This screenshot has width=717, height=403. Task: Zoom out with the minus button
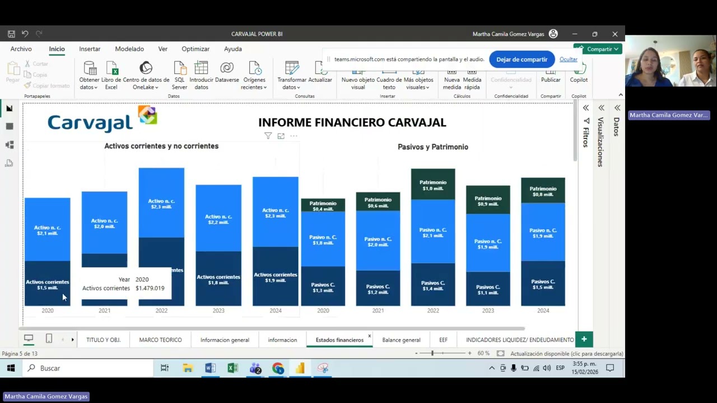point(416,354)
